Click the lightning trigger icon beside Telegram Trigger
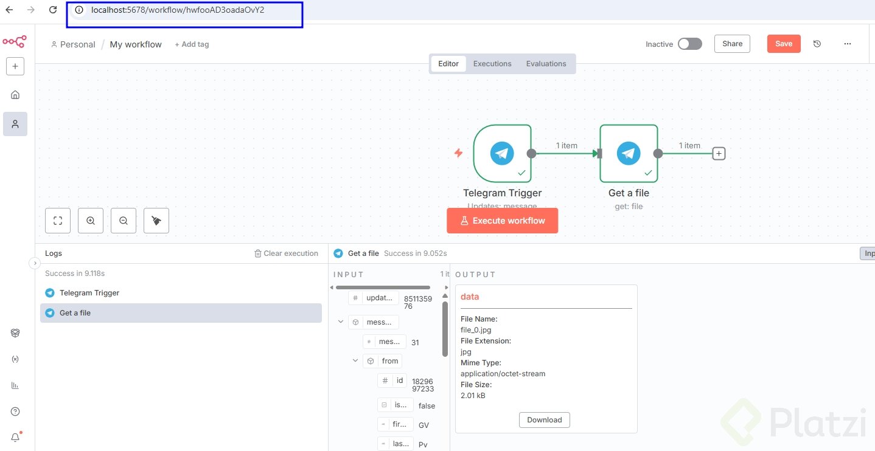The height and width of the screenshot is (451, 875). click(459, 153)
